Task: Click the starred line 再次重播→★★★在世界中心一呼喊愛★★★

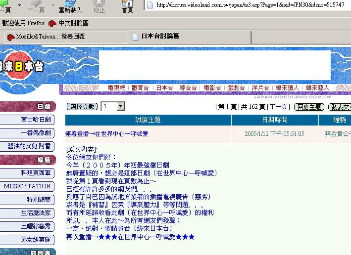Action: 130,237
